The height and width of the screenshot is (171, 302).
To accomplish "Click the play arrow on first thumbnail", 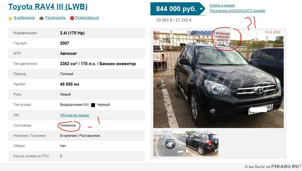I will (x=170, y=144).
